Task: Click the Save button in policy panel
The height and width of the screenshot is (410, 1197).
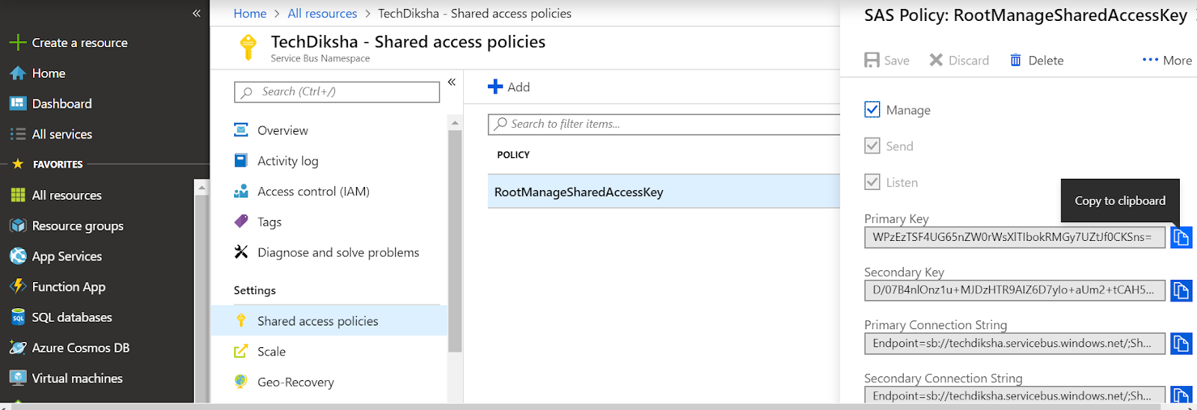Action: [x=887, y=61]
